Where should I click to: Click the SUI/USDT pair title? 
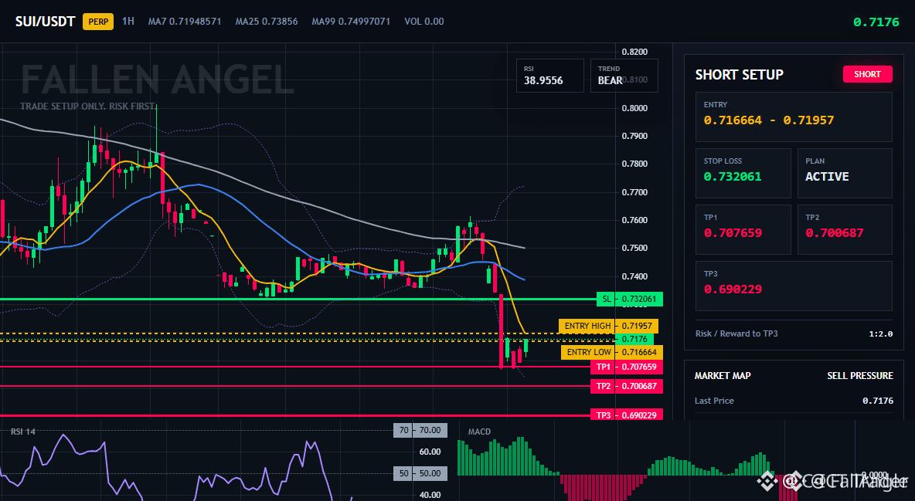[x=45, y=22]
